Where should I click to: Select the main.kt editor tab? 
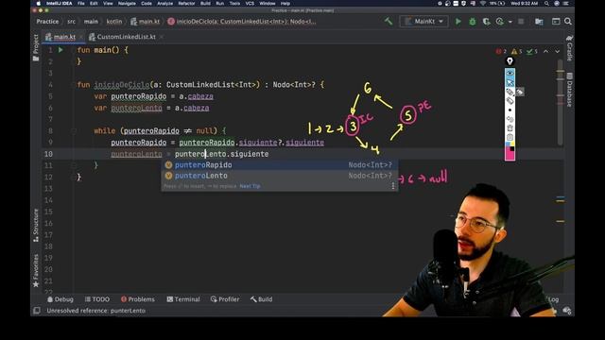coord(64,37)
